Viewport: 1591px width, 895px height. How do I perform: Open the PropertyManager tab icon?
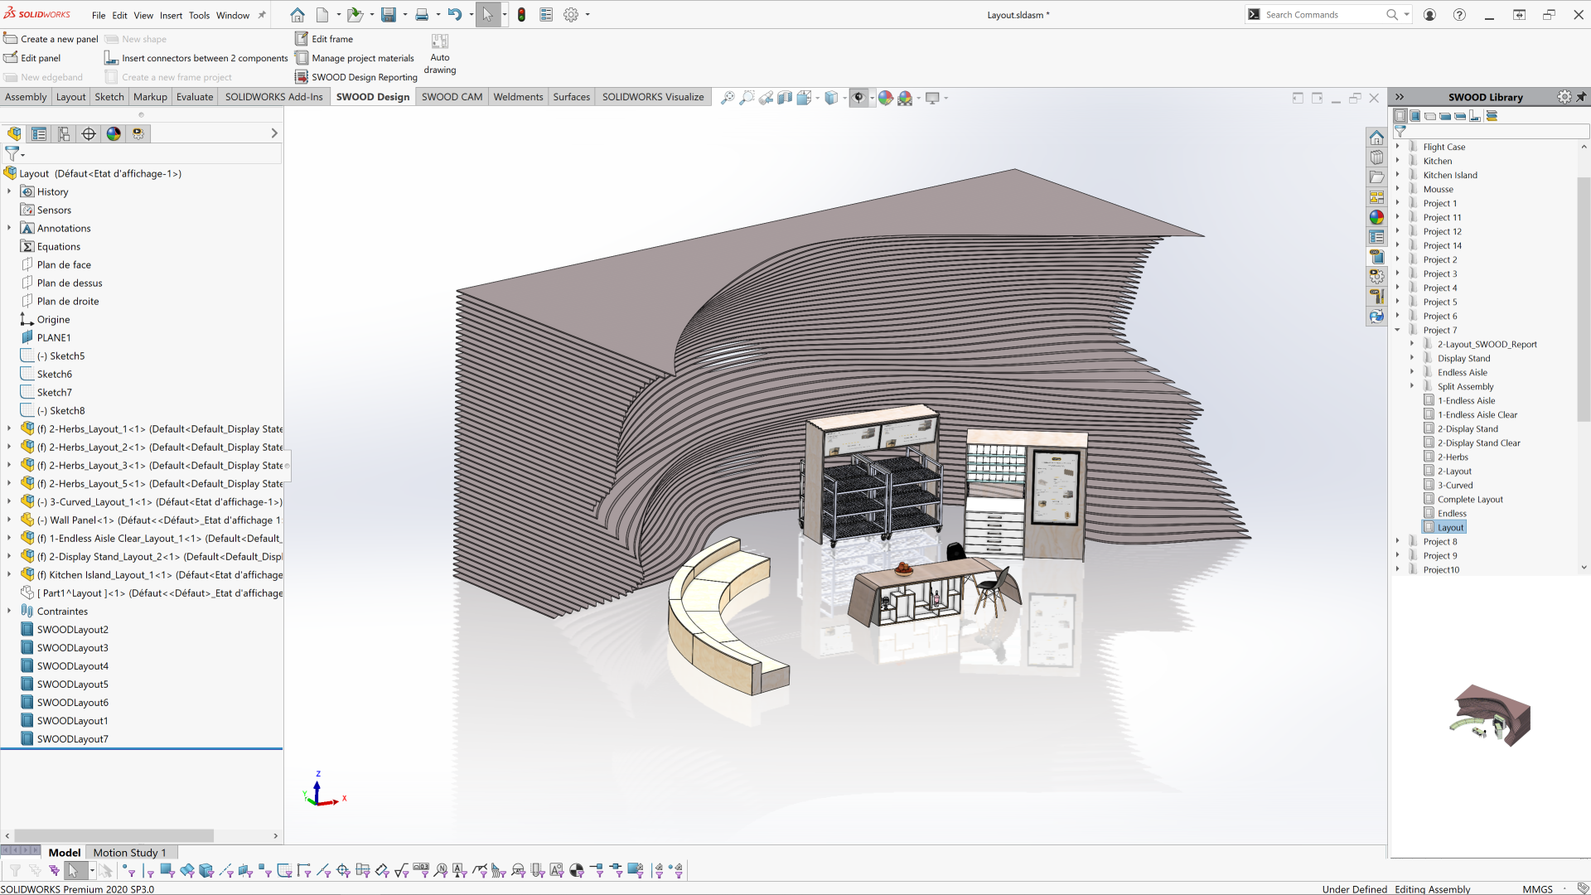pyautogui.click(x=39, y=133)
